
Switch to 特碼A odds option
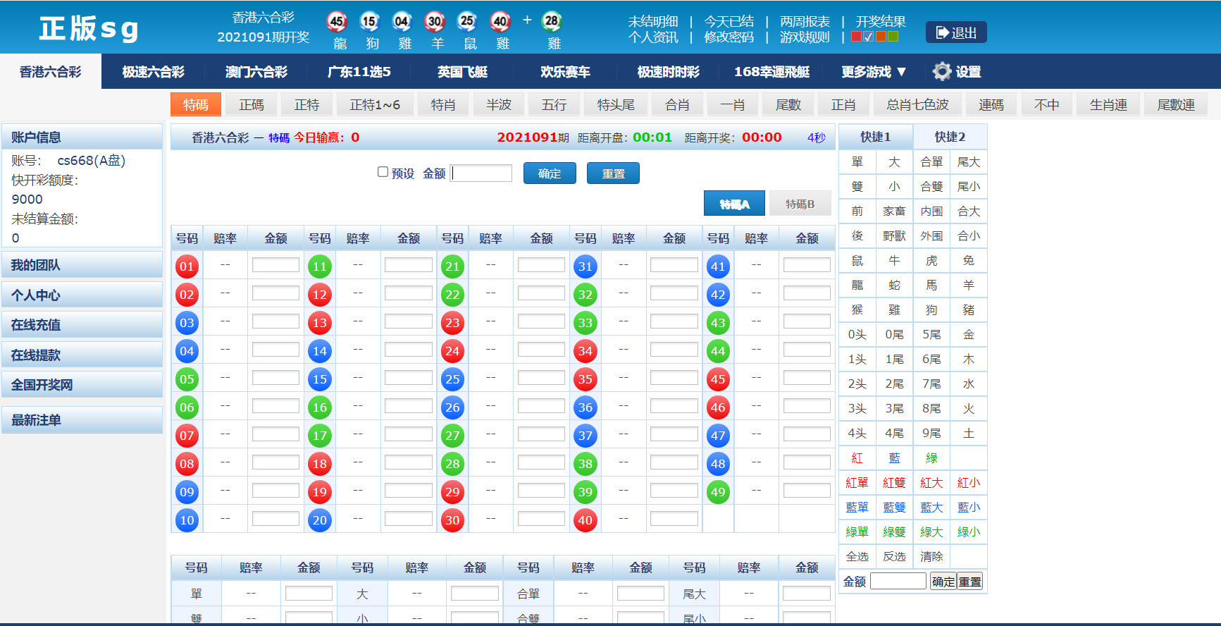point(734,204)
